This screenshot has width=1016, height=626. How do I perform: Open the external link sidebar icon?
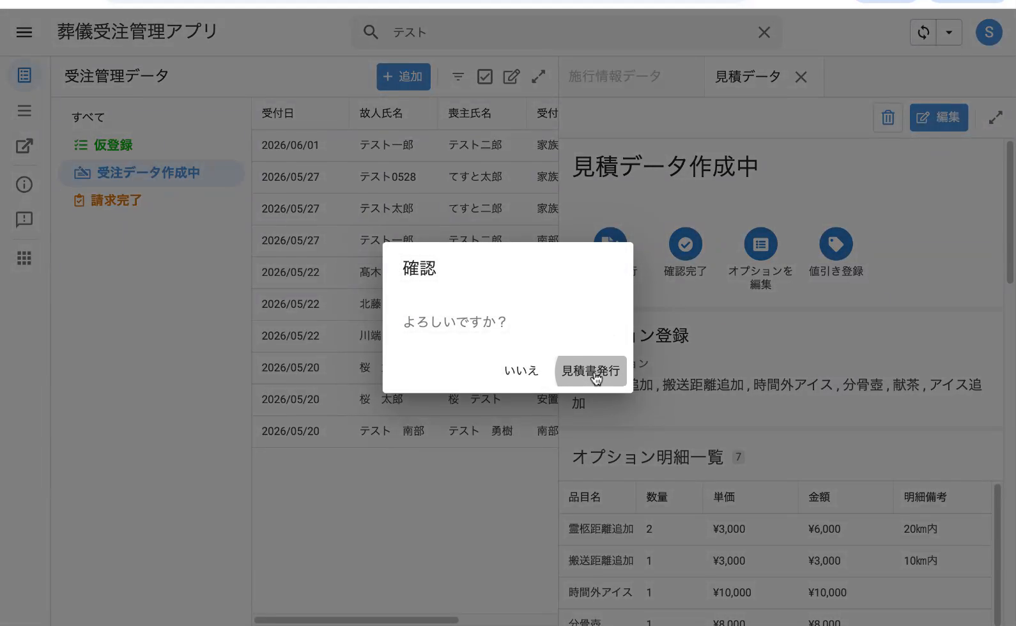pos(24,146)
